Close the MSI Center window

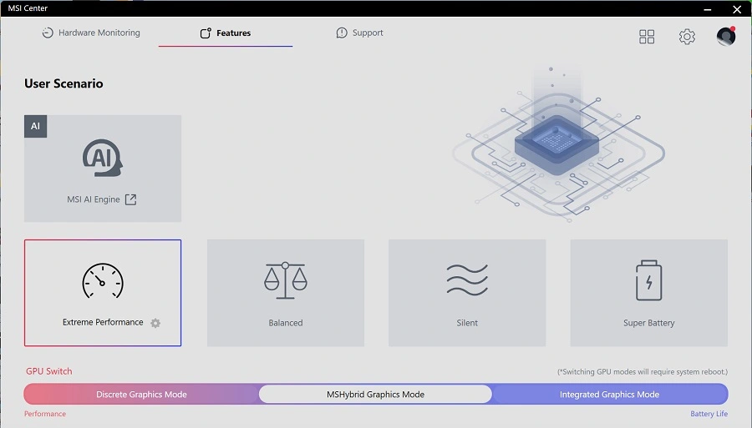pyautogui.click(x=737, y=8)
